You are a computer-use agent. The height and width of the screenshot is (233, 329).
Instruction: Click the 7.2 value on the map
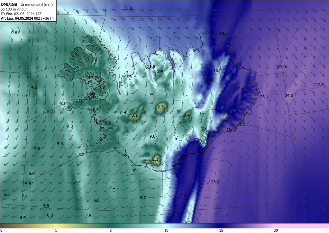[x=95, y=109]
